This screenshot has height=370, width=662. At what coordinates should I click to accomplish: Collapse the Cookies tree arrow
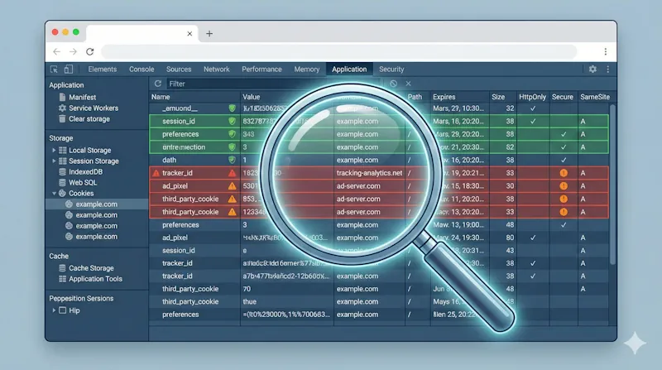[54, 194]
